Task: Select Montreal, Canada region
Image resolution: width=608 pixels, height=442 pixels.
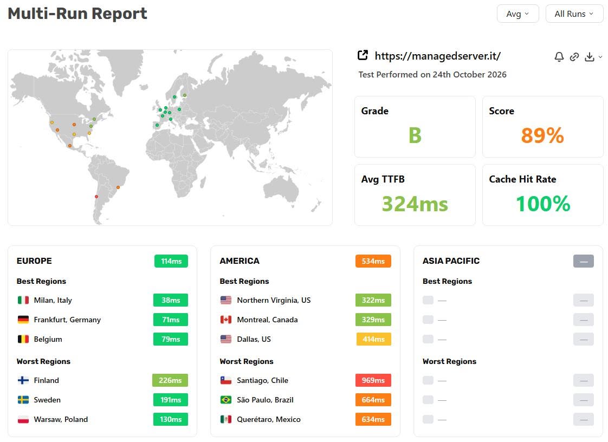Action: 267,320
